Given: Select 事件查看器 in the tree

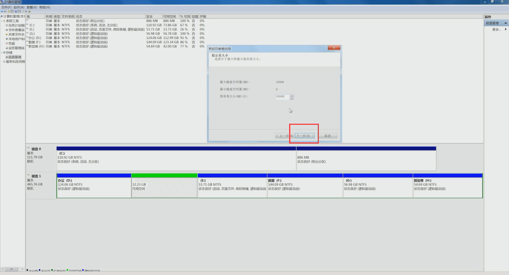Looking at the screenshot, I should pos(16,30).
